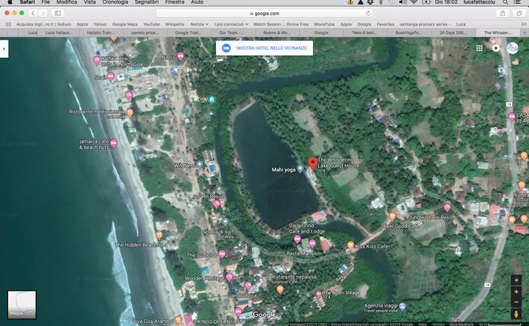Open Spotlight search in menu bar
Viewport: 529px width, 326px height.
[505, 2]
